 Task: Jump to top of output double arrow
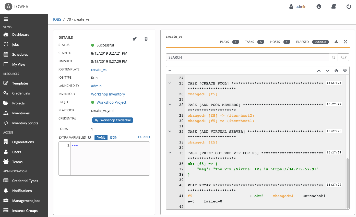tap(336, 71)
